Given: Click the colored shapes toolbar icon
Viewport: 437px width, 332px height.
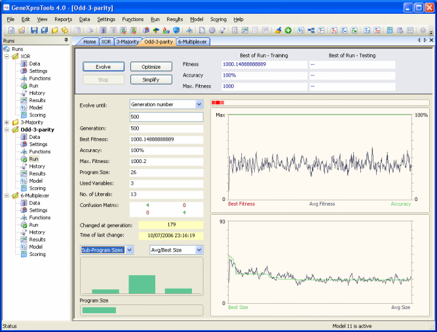Looking at the screenshot, I should (166, 30).
